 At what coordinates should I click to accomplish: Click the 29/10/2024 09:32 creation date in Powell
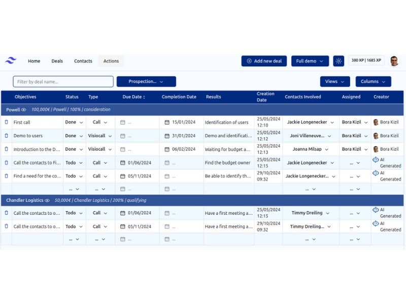pyautogui.click(x=268, y=176)
